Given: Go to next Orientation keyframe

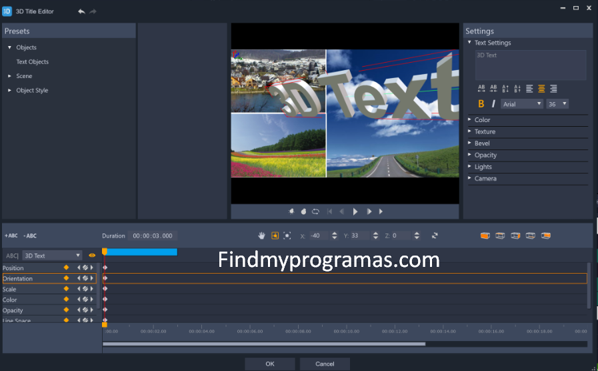Looking at the screenshot, I should pyautogui.click(x=91, y=278).
